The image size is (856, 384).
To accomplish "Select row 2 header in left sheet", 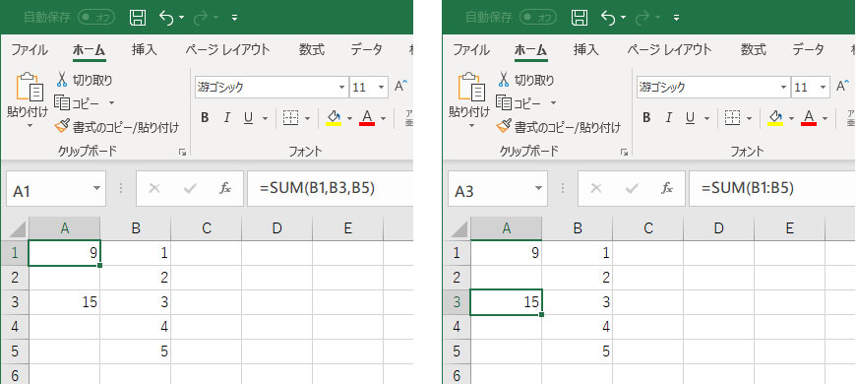I will tap(15, 278).
